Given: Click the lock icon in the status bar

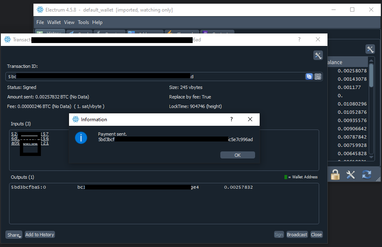Looking at the screenshot, I should tap(335, 175).
